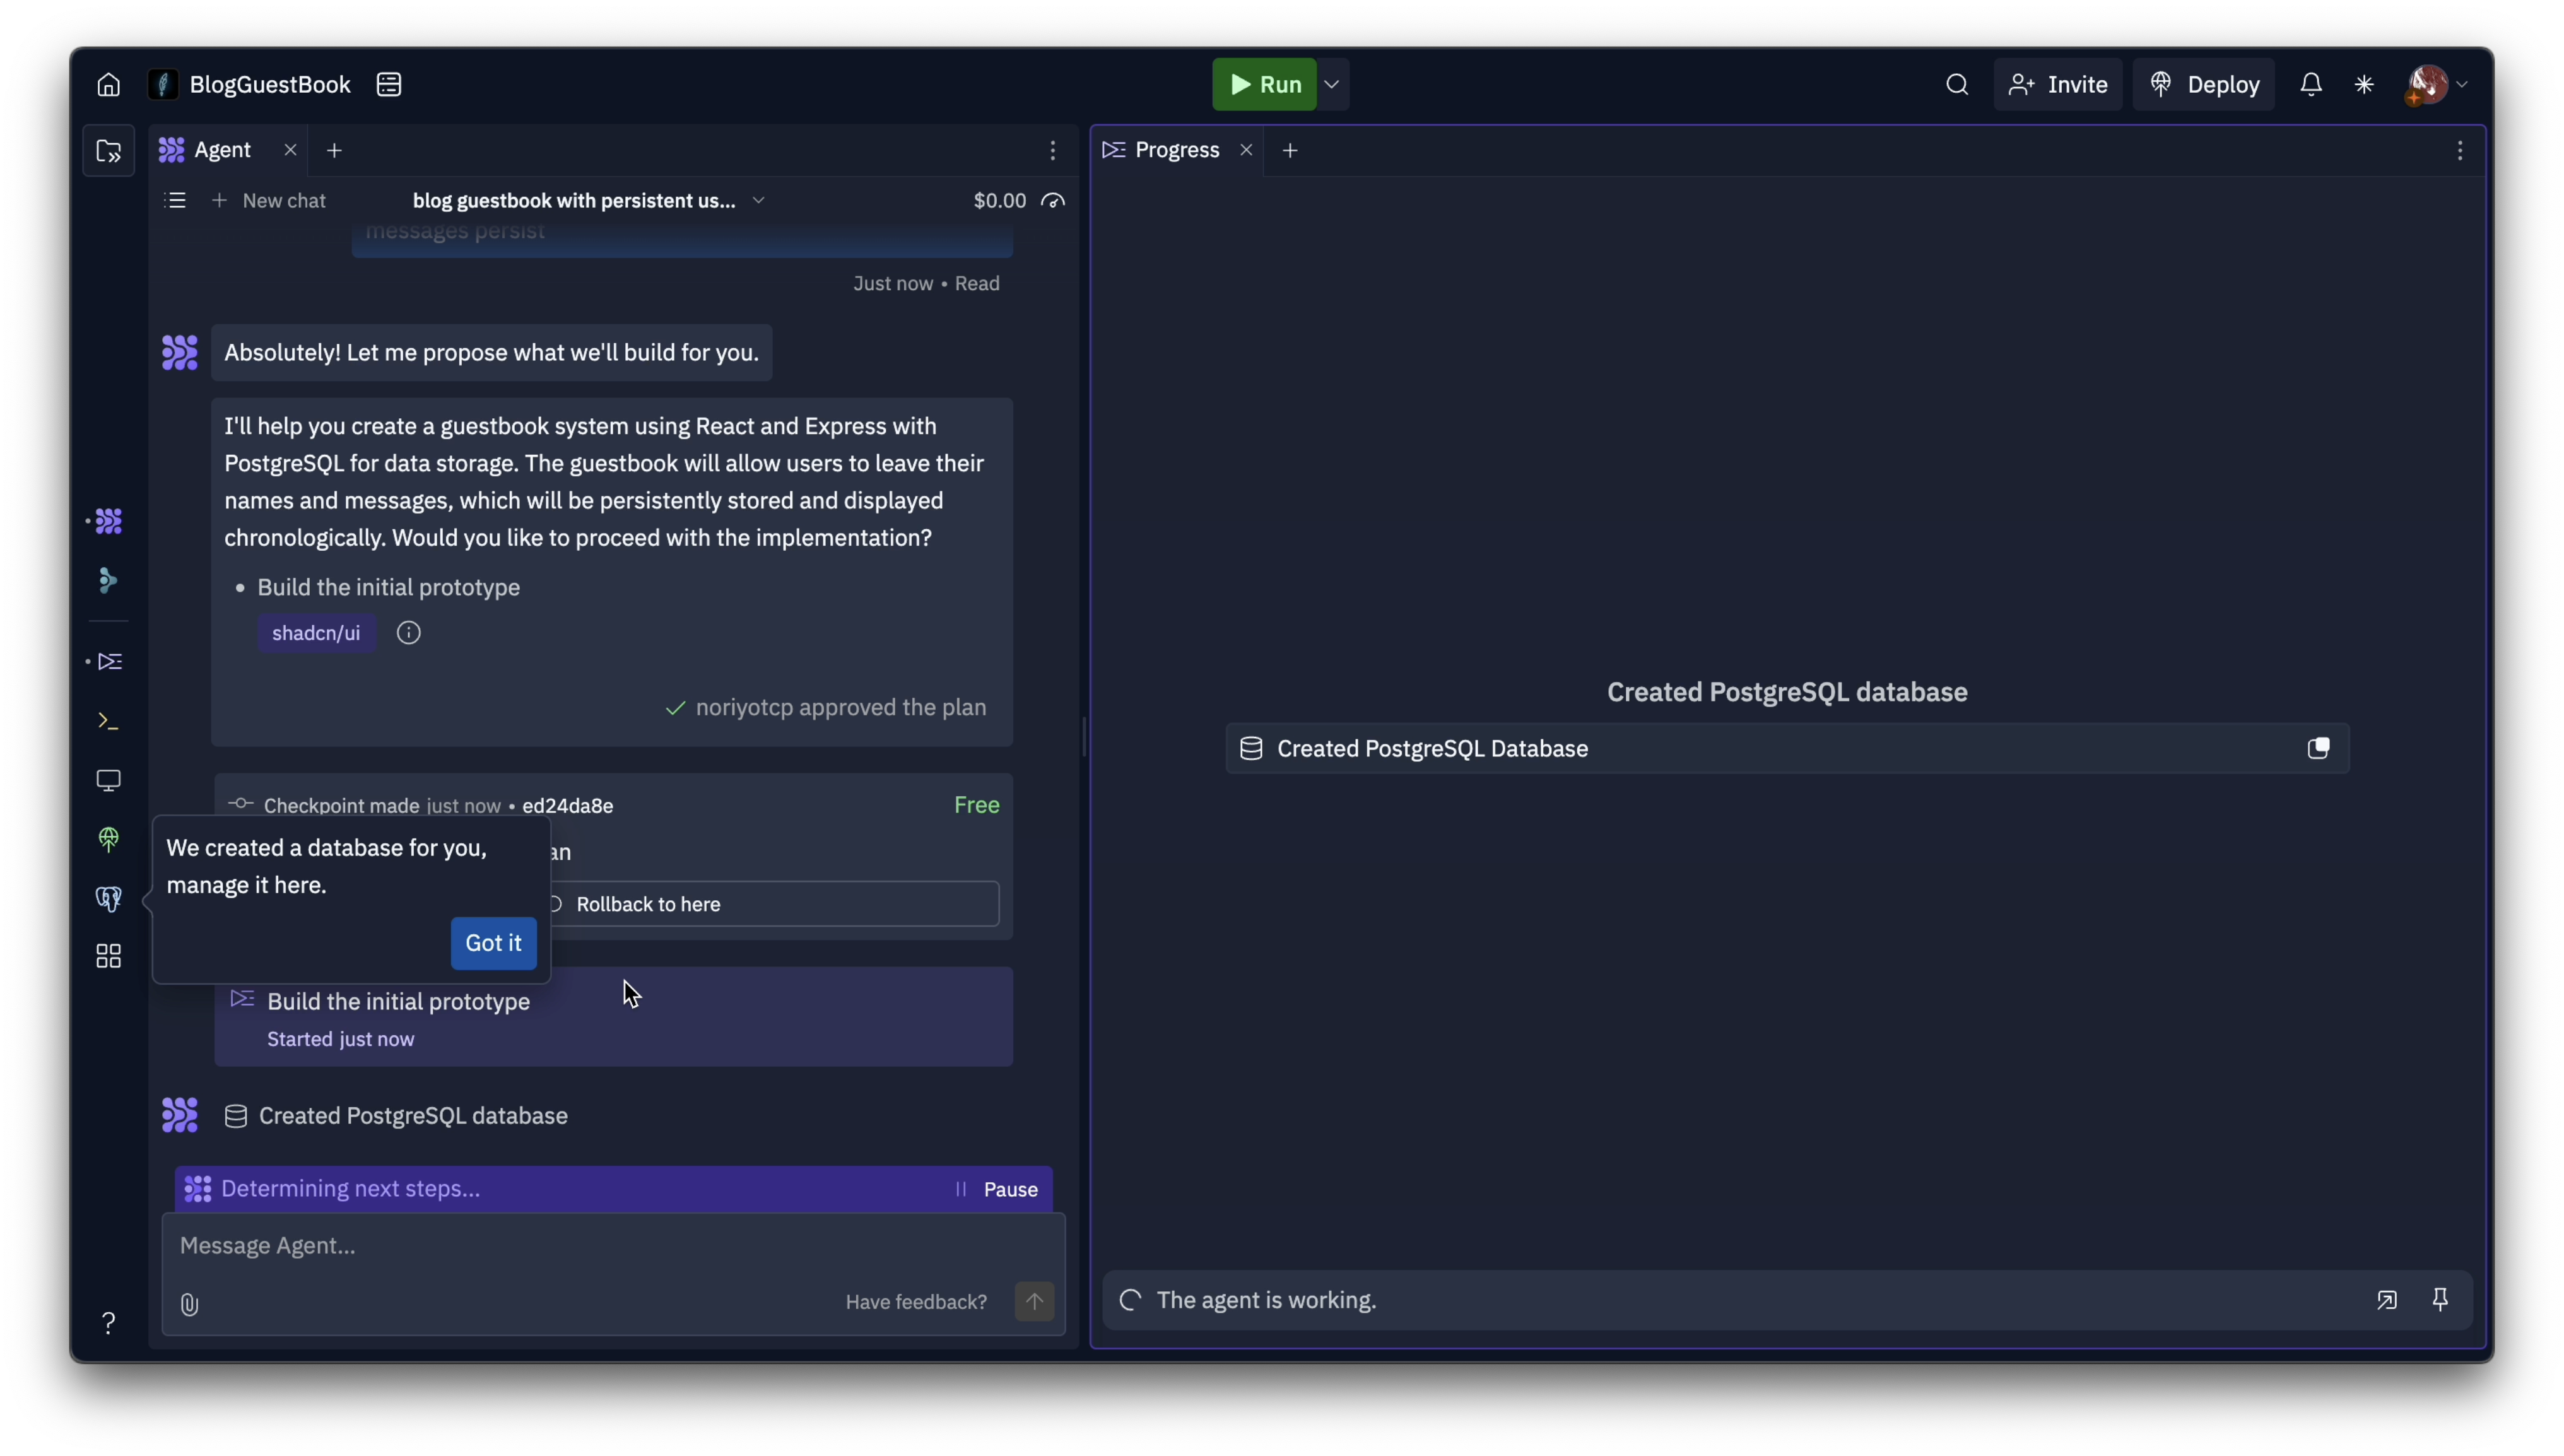
Task: Dismiss the tooltip with Got it
Action: [x=493, y=943]
